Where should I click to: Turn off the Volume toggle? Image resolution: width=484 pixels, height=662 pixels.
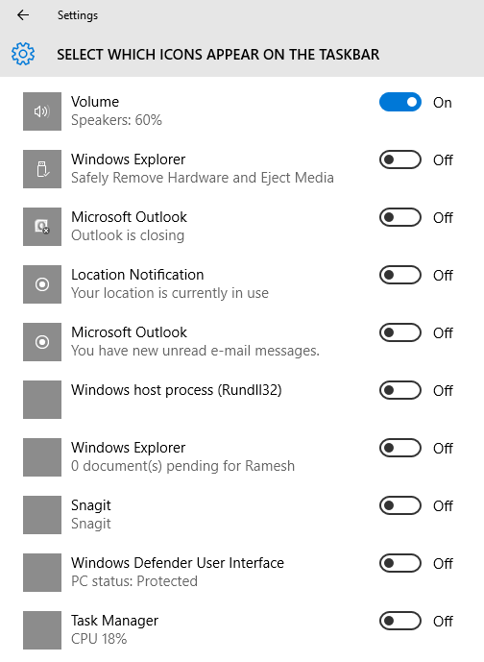pos(400,102)
